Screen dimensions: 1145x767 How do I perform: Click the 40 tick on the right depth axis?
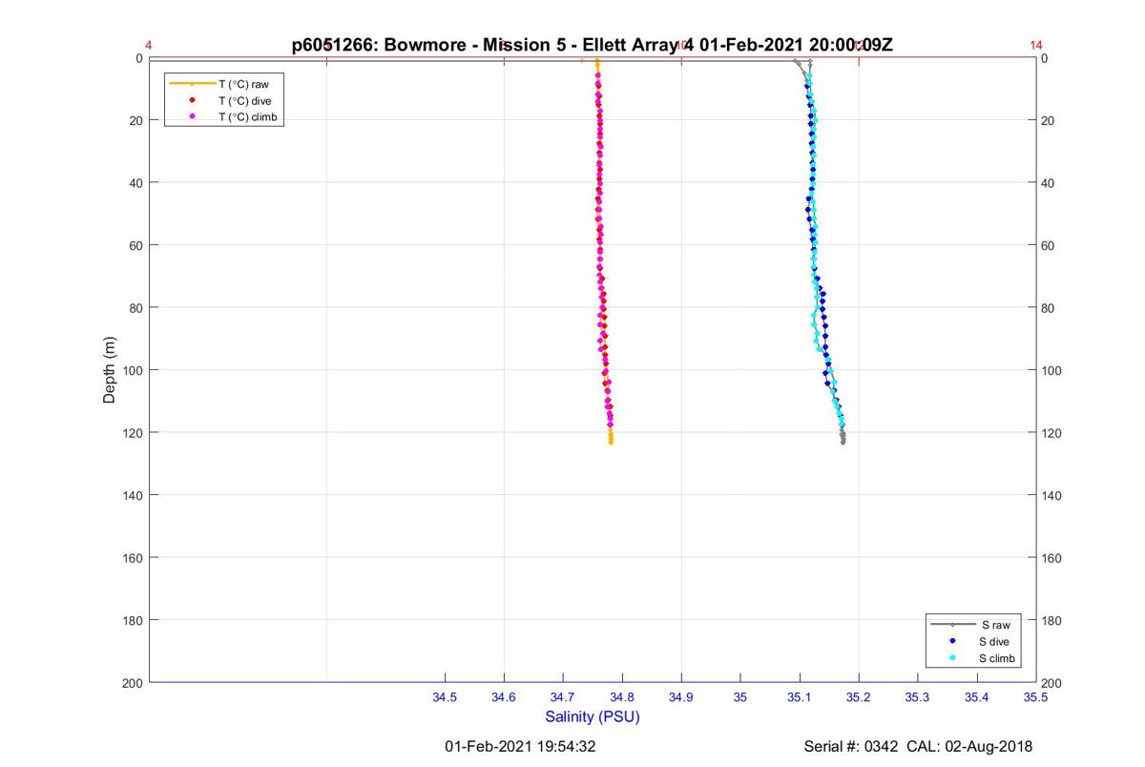tap(1050, 183)
